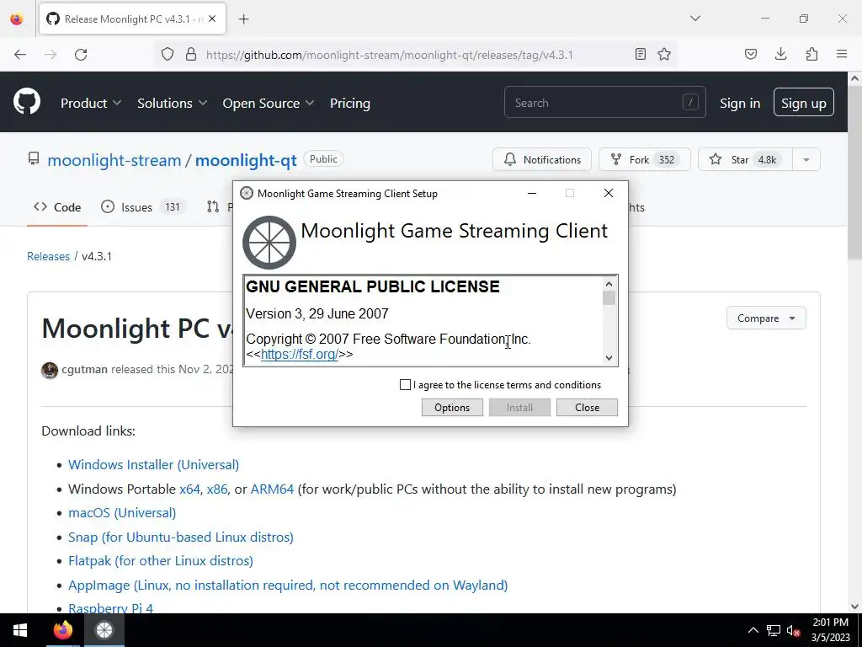The width and height of the screenshot is (862, 647).
Task: Reload the page
Action: click(x=81, y=55)
